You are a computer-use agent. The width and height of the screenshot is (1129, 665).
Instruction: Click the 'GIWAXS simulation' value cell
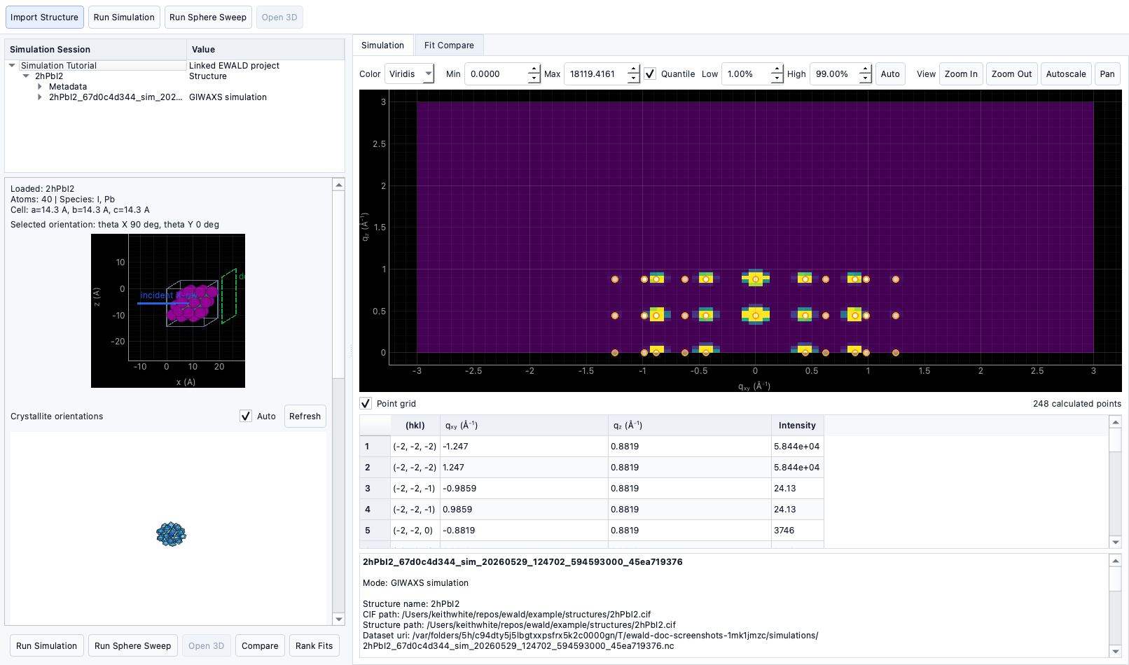click(228, 97)
